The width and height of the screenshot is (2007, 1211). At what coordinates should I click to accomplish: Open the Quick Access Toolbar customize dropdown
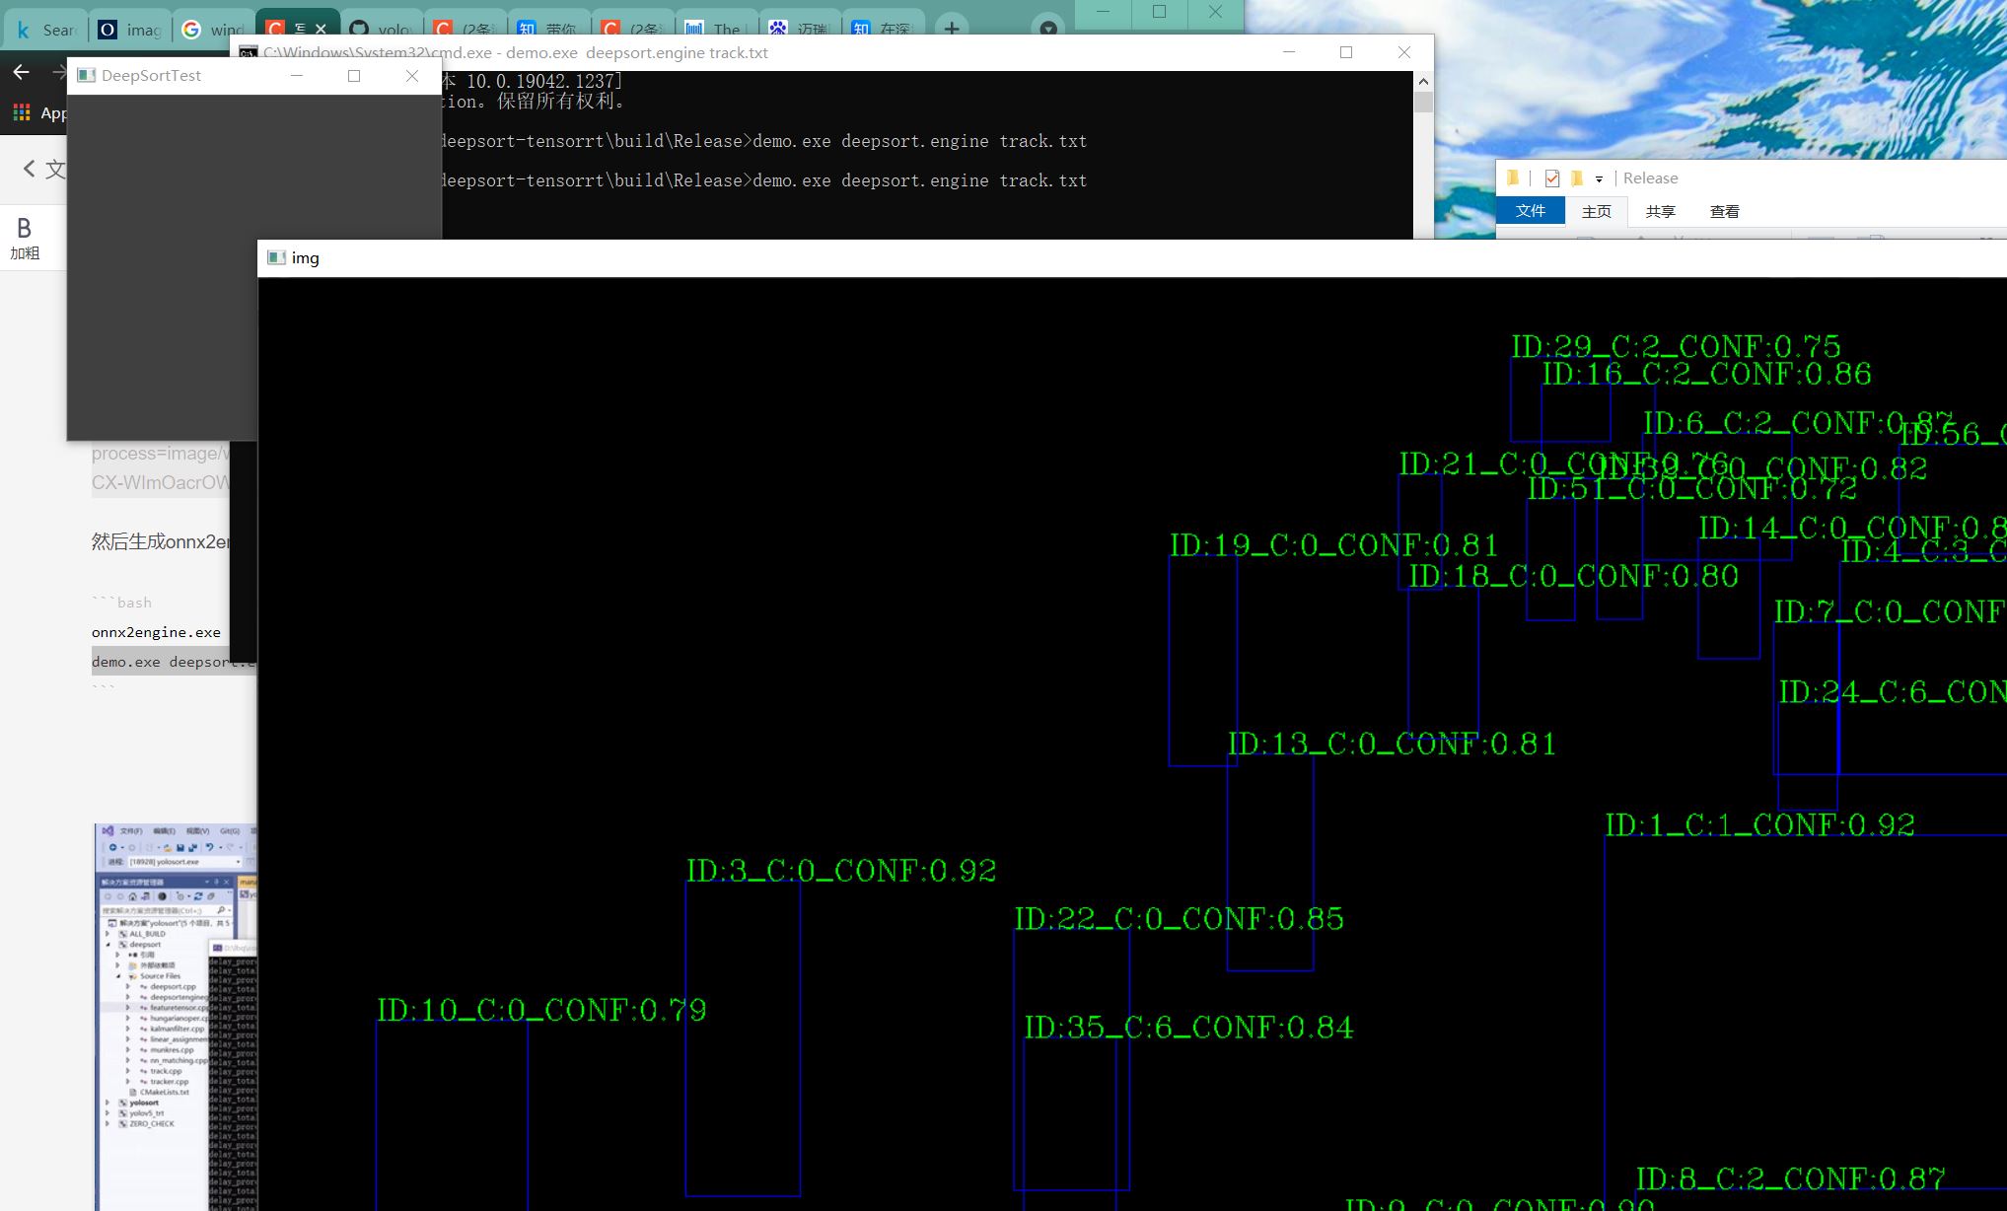tap(1601, 178)
